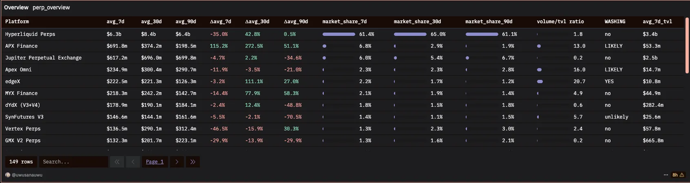The image size is (690, 183).
Task: Click the 115.2% change value
Action: tap(219, 46)
